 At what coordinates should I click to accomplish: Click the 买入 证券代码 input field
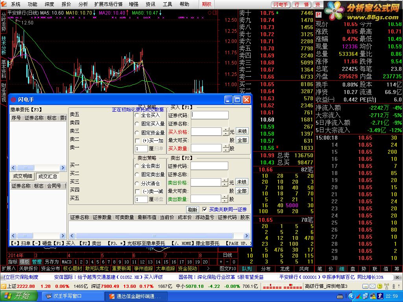point(210,115)
